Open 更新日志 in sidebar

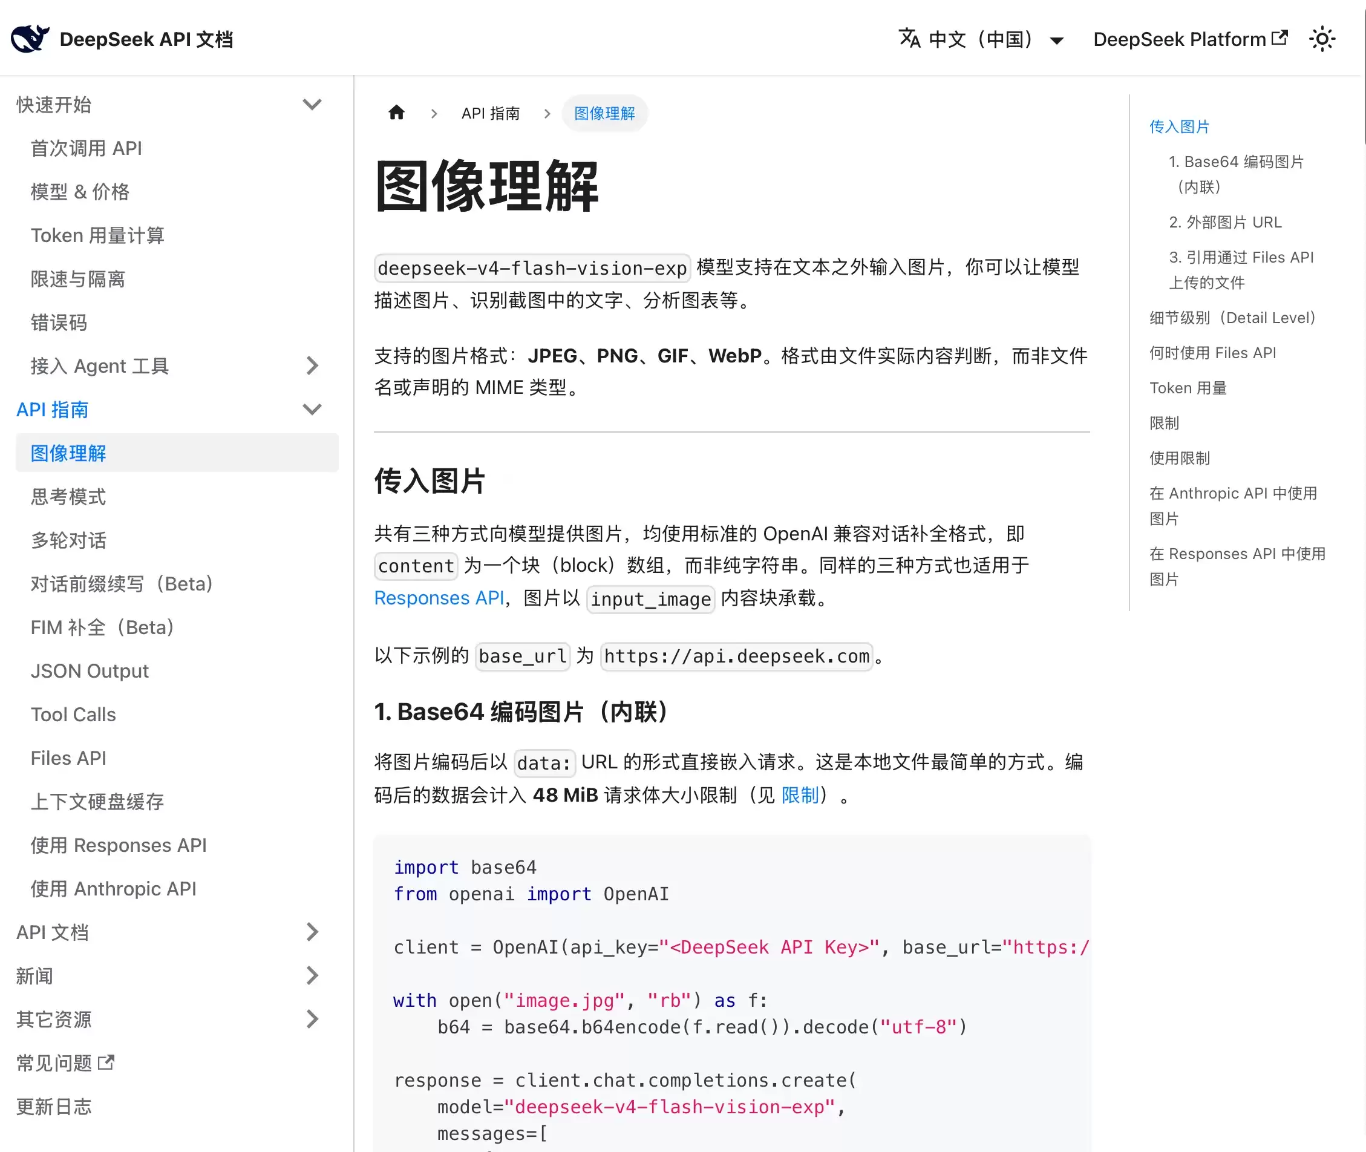tap(54, 1106)
